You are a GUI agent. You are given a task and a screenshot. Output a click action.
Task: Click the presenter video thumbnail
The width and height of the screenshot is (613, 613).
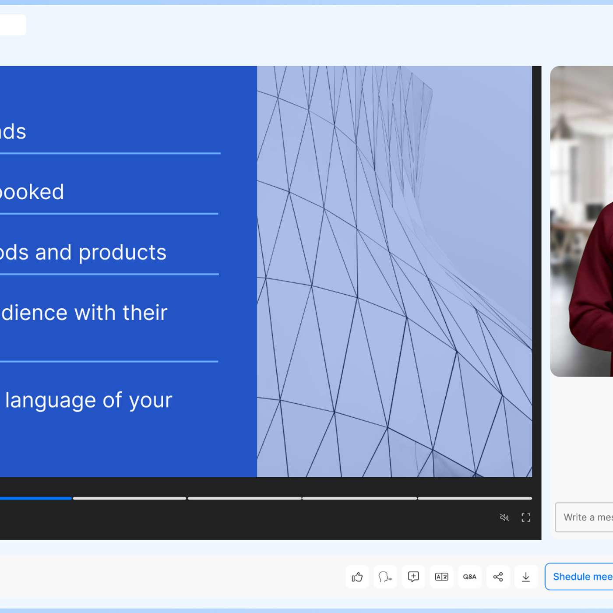[x=581, y=221]
